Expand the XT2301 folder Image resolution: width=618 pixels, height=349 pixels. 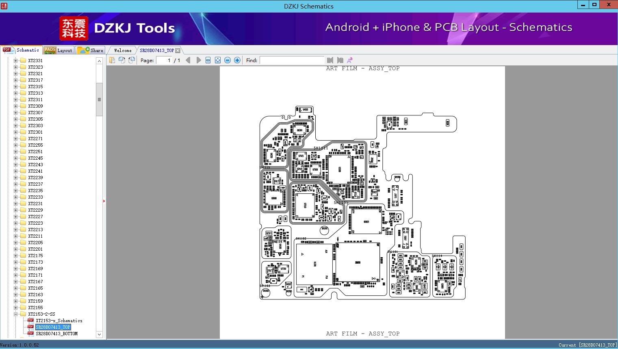(x=16, y=132)
